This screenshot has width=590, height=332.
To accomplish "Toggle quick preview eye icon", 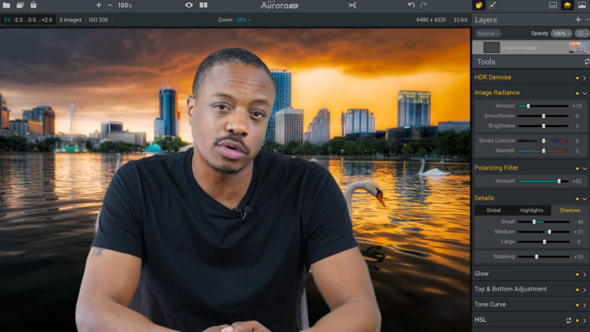I will point(189,5).
